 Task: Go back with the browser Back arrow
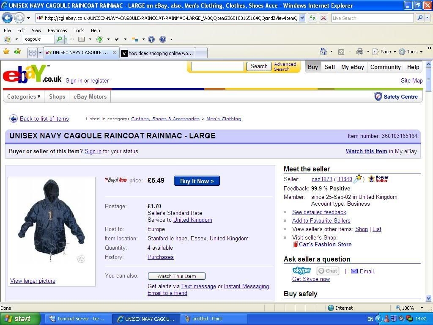click(7, 18)
